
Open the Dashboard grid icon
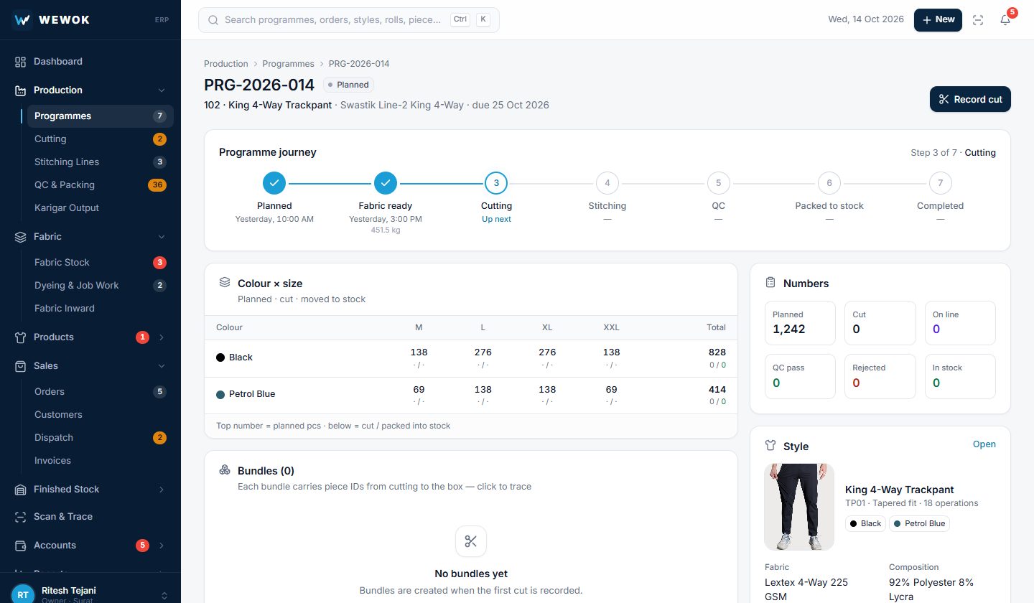pyautogui.click(x=21, y=62)
